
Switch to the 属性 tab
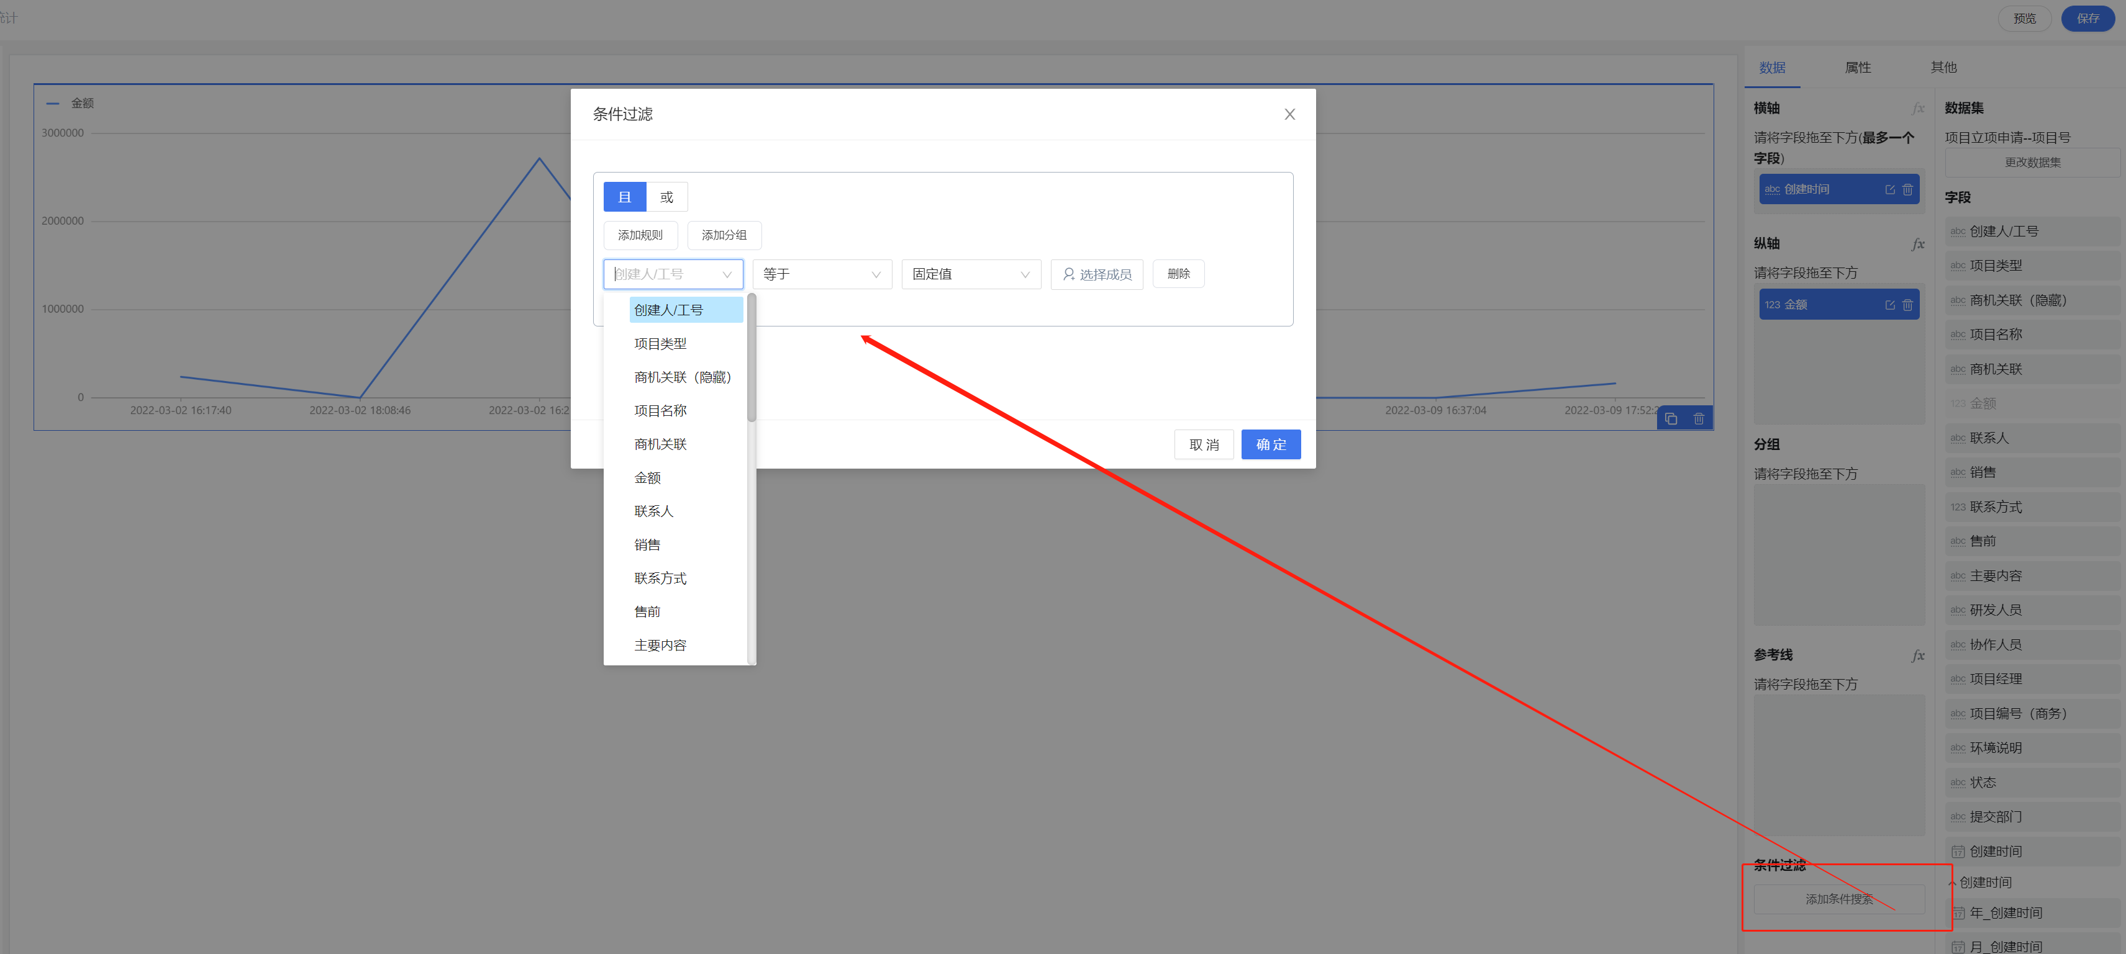(x=1858, y=68)
